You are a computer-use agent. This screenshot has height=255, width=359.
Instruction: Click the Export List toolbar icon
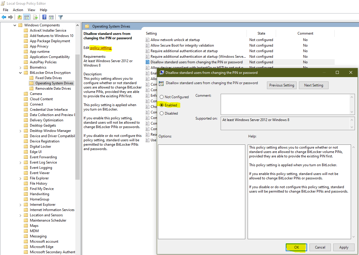35,17
